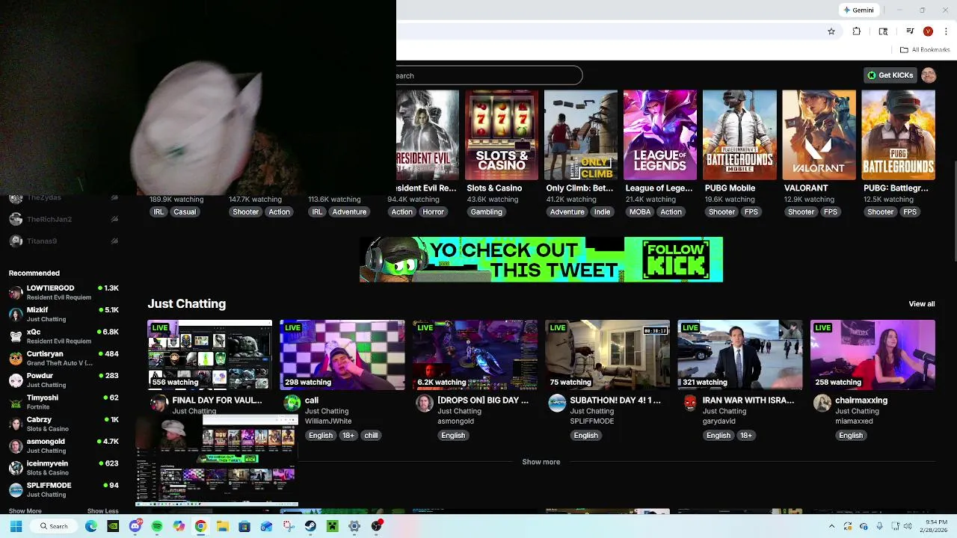
Task: Open the Kick user profile avatar
Action: 929,75
